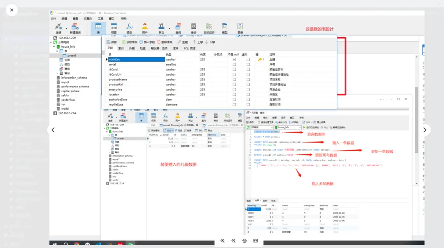
Task: Open 查询 query icon in top Navicat toolbar
Action: 178,28
